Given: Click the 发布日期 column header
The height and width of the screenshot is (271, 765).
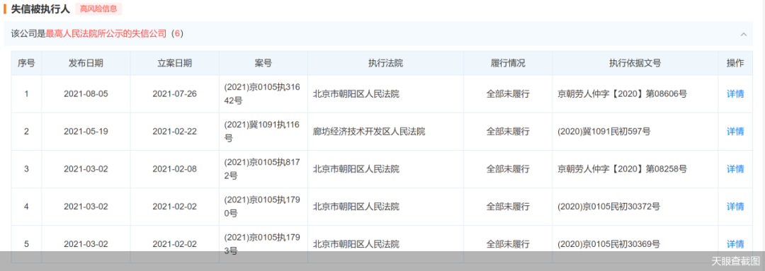Looking at the screenshot, I should point(86,64).
